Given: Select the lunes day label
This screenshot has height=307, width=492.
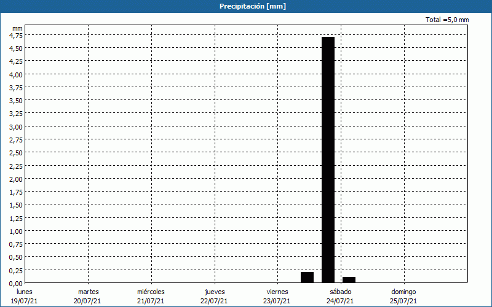Looking at the screenshot, I should pyautogui.click(x=25, y=292).
